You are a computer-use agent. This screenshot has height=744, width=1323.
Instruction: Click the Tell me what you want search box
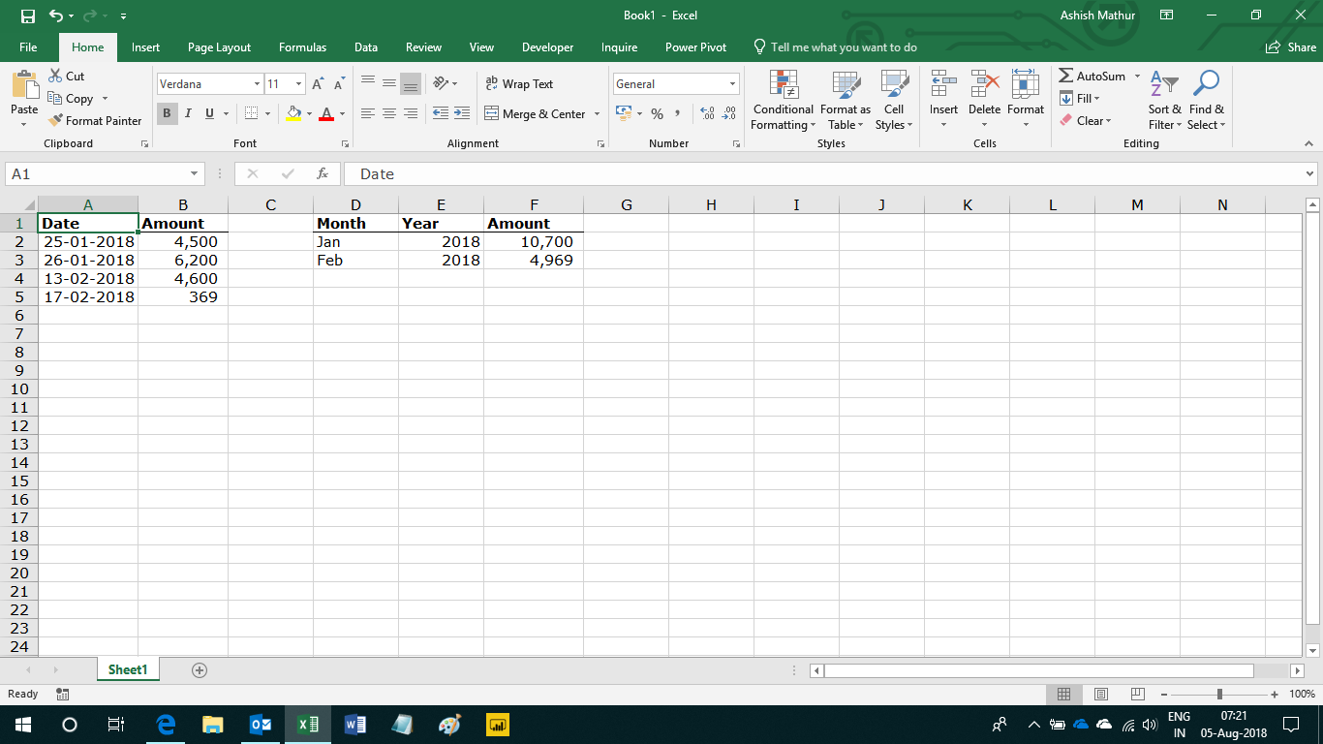click(x=836, y=47)
